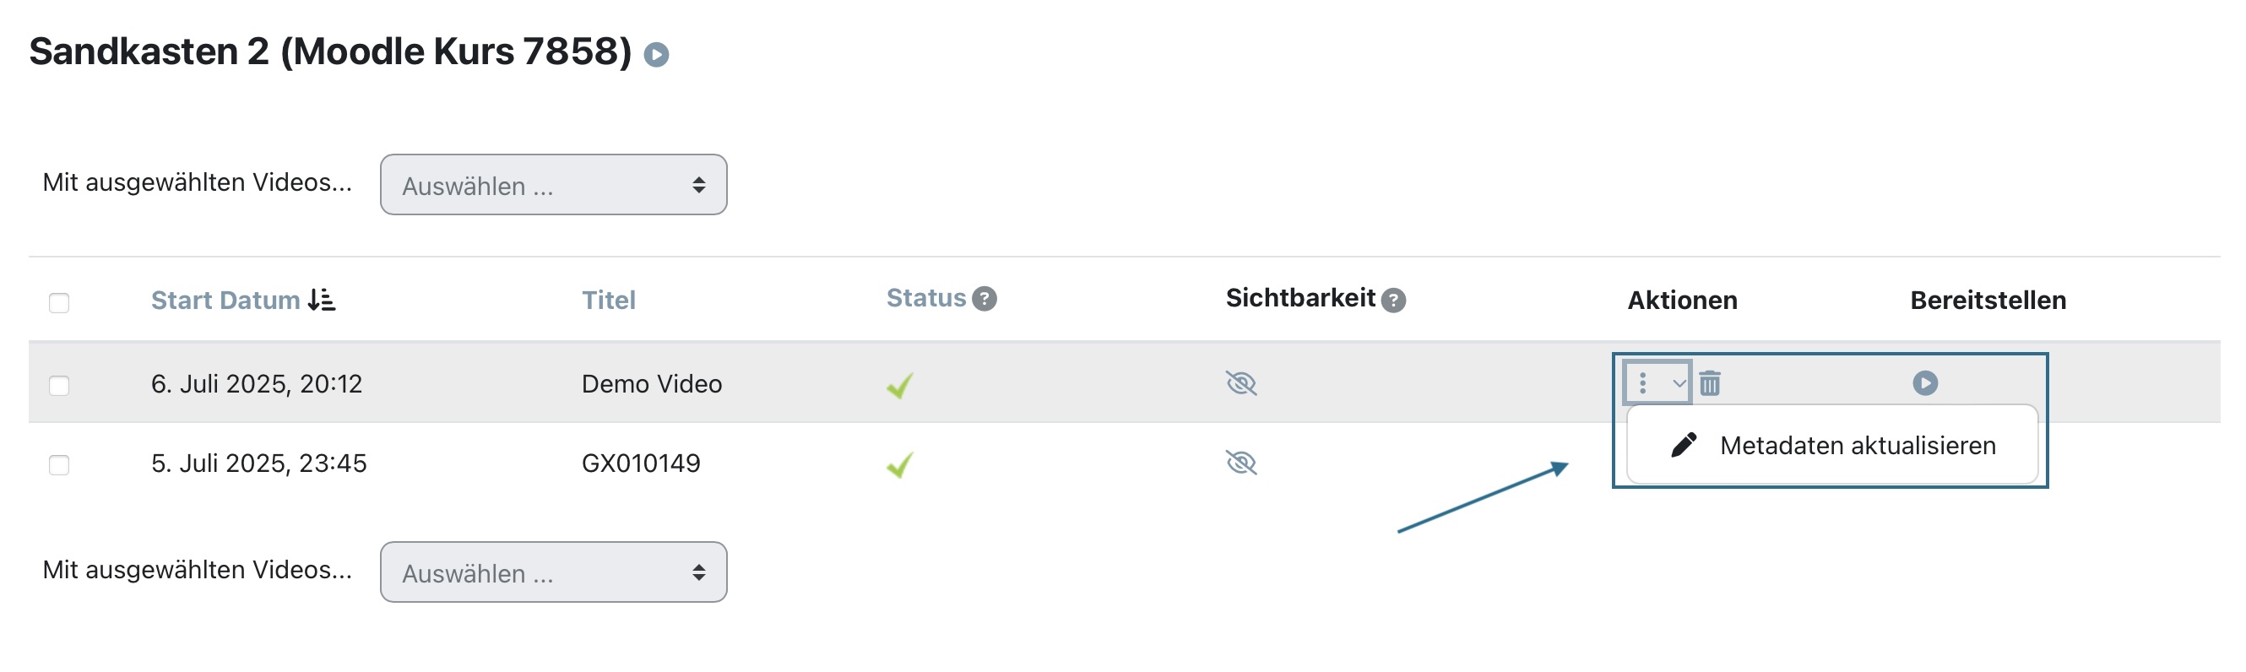Viewport: 2246px width, 672px height.
Task: Sort table by Start Datum column
Action: [x=225, y=301]
